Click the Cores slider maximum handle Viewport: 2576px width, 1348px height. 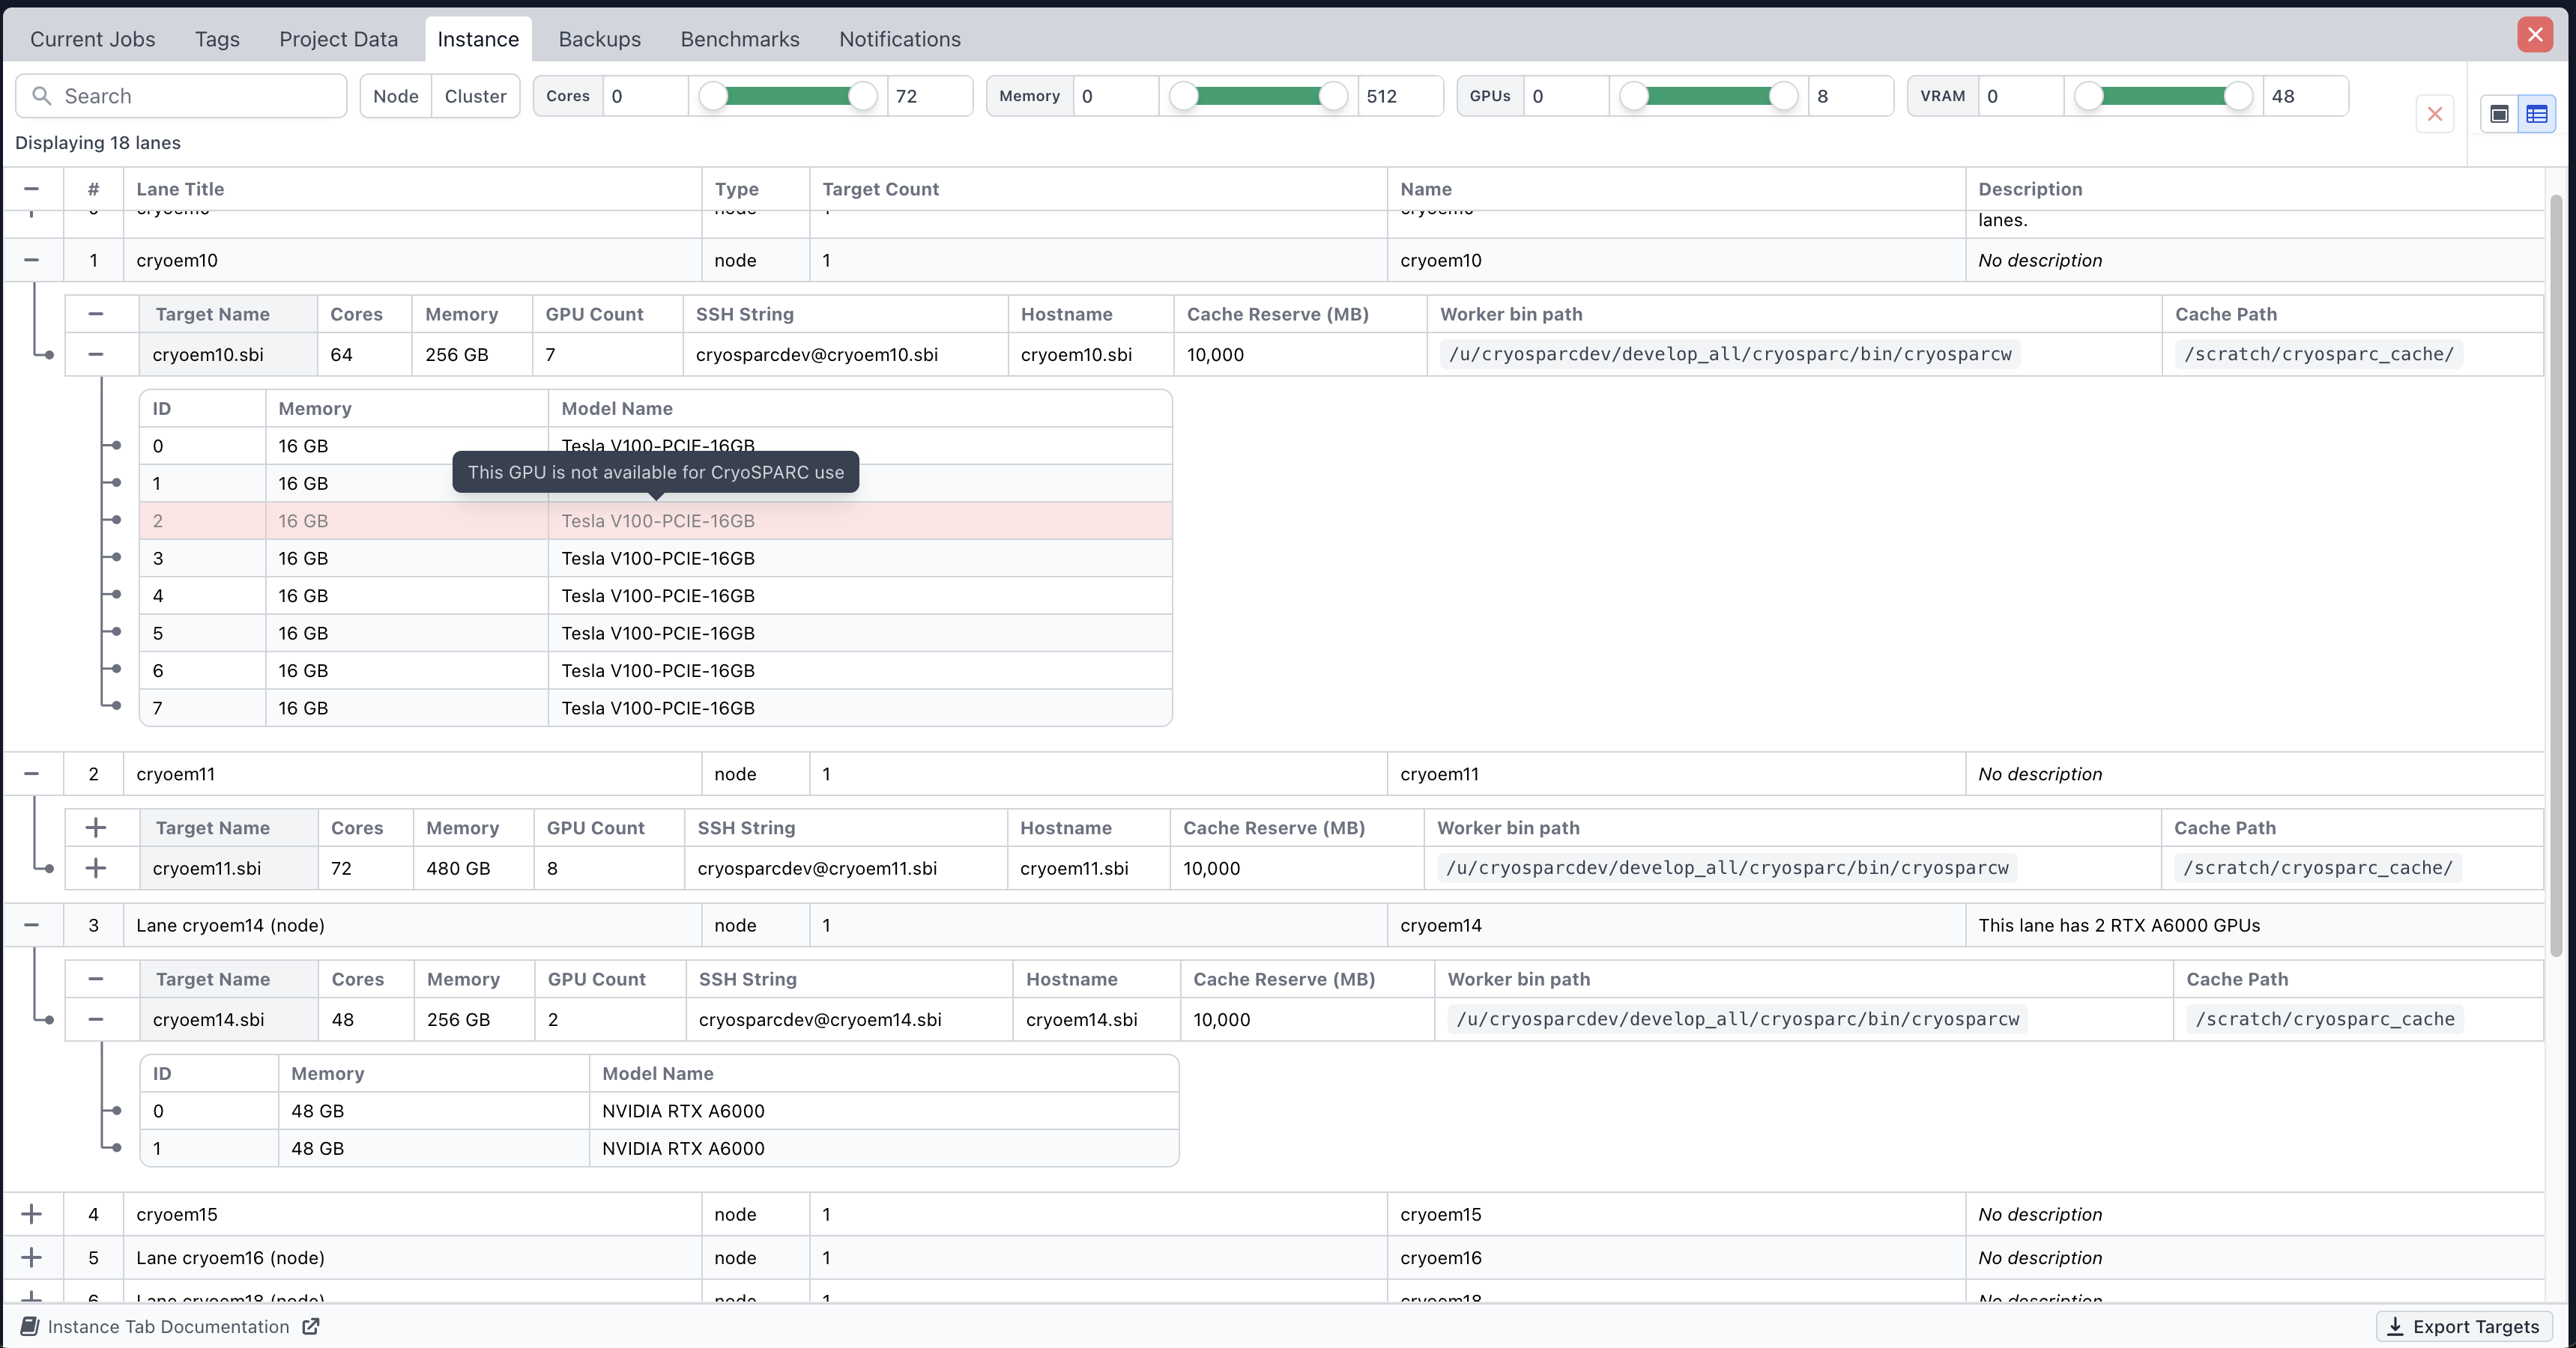(x=863, y=96)
